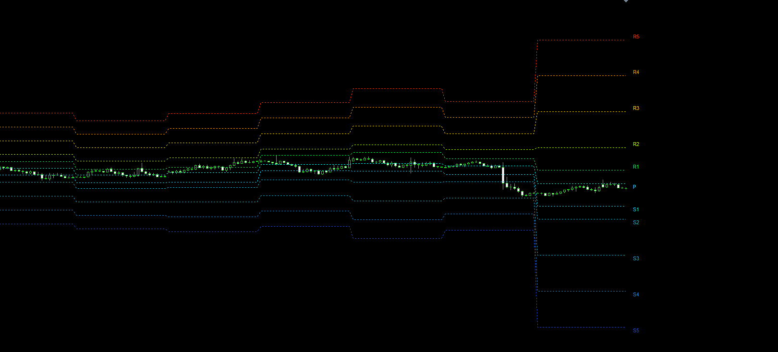Click the R3 pivot label

tap(636, 109)
